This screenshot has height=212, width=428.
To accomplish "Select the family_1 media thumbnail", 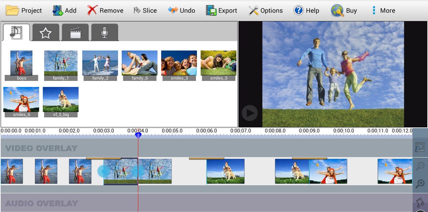I will click(x=61, y=66).
